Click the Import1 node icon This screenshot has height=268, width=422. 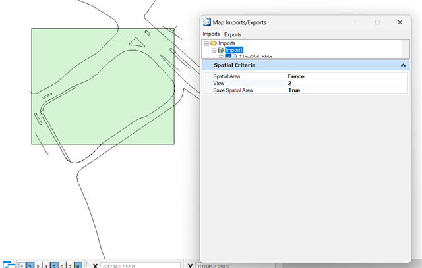pyautogui.click(x=220, y=50)
